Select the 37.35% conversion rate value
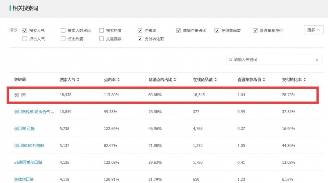Viewport: 328px width, 183px height. tap(289, 112)
